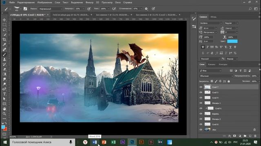Viewport: 261px width, 146px height.
Task: Select the Crop tool
Action: [4, 40]
